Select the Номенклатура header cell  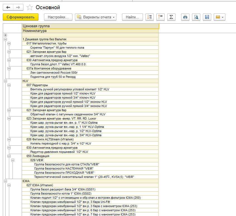pos(90,31)
